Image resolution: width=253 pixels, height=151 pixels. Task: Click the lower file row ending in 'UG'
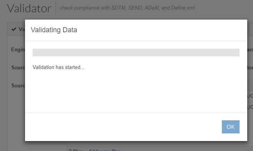(250, 107)
